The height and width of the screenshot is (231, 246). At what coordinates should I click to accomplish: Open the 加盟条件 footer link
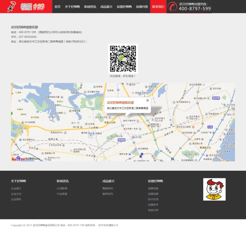(x=153, y=205)
